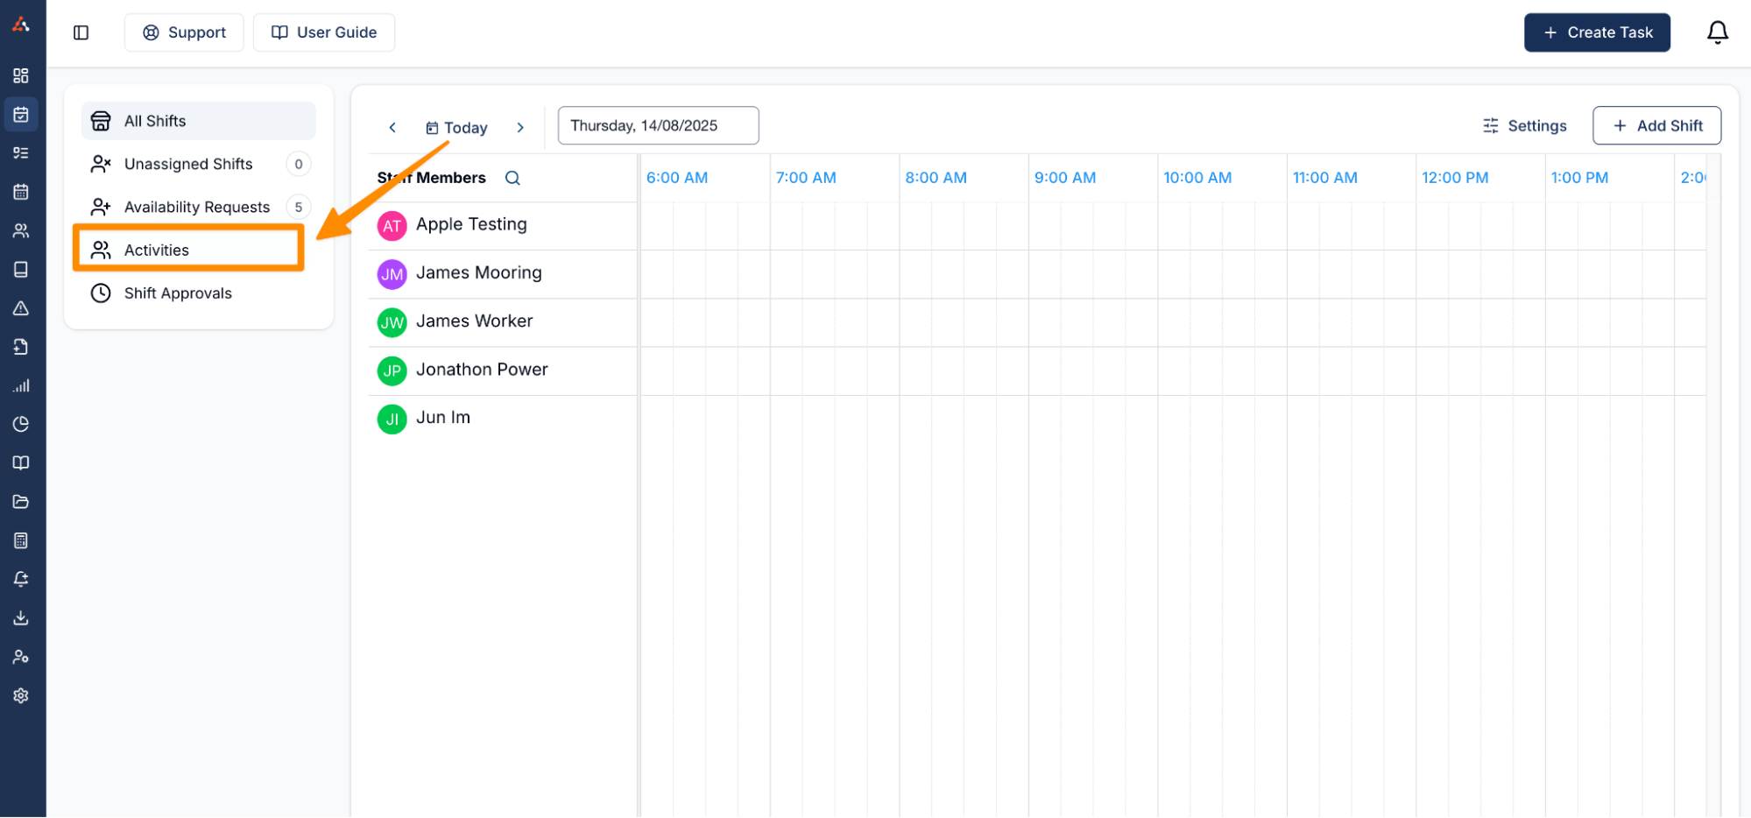Click the notification bell in top bar
This screenshot has height=818, width=1751.
coord(1717,32)
